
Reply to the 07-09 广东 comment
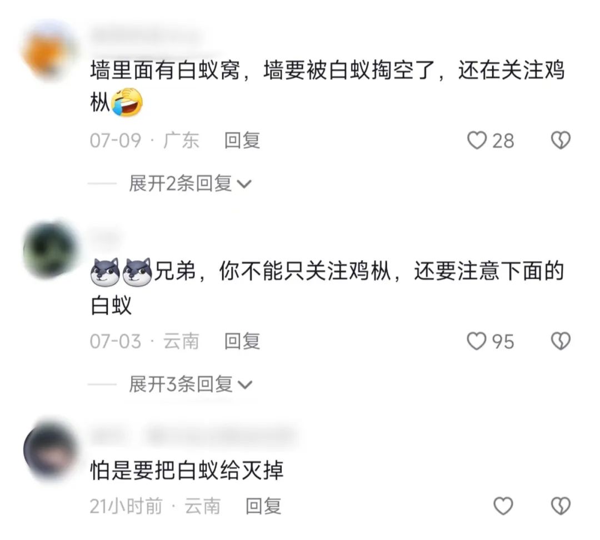pyautogui.click(x=242, y=141)
